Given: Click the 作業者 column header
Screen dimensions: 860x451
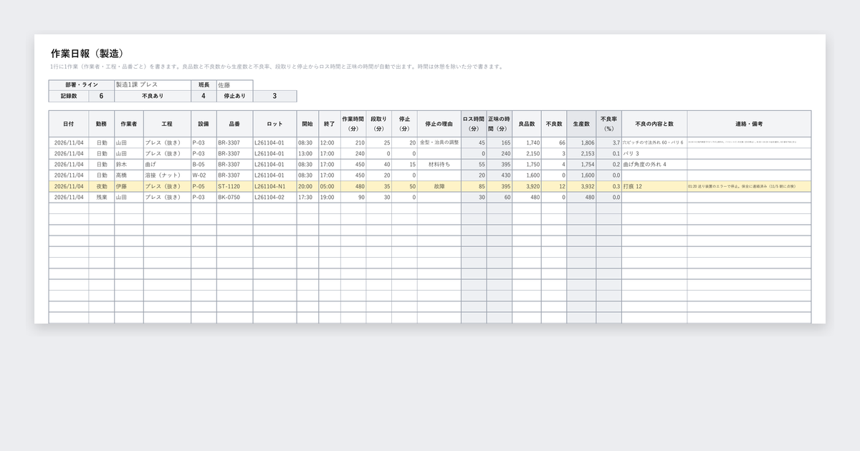Looking at the screenshot, I should click(x=129, y=124).
